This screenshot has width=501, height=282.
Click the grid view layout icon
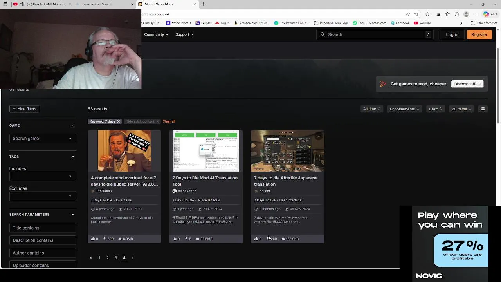(483, 109)
